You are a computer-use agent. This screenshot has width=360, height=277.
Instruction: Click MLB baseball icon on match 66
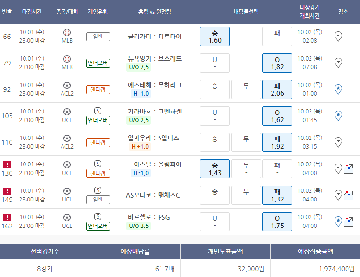tap(67, 32)
